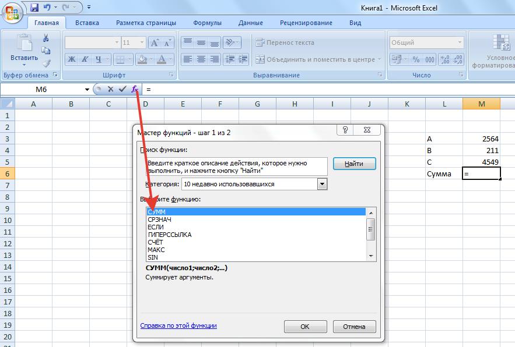Viewport: 515px width, 347px height.
Task: Toggle bold (Ж) formatting
Action: pos(71,59)
